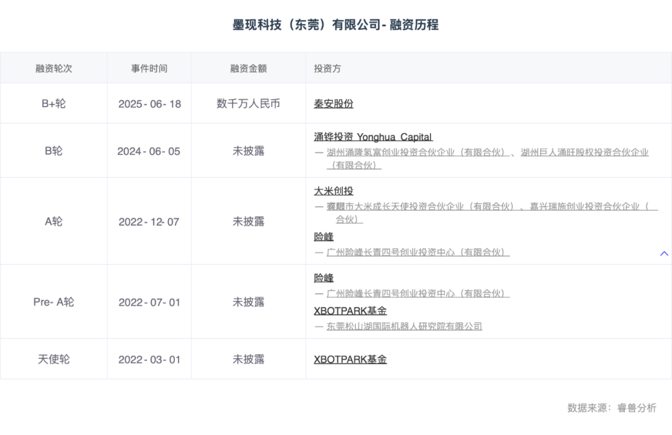The height and width of the screenshot is (435, 672).
Task: Click 未披露 in the 2024-06-05 row
Action: coord(248,151)
